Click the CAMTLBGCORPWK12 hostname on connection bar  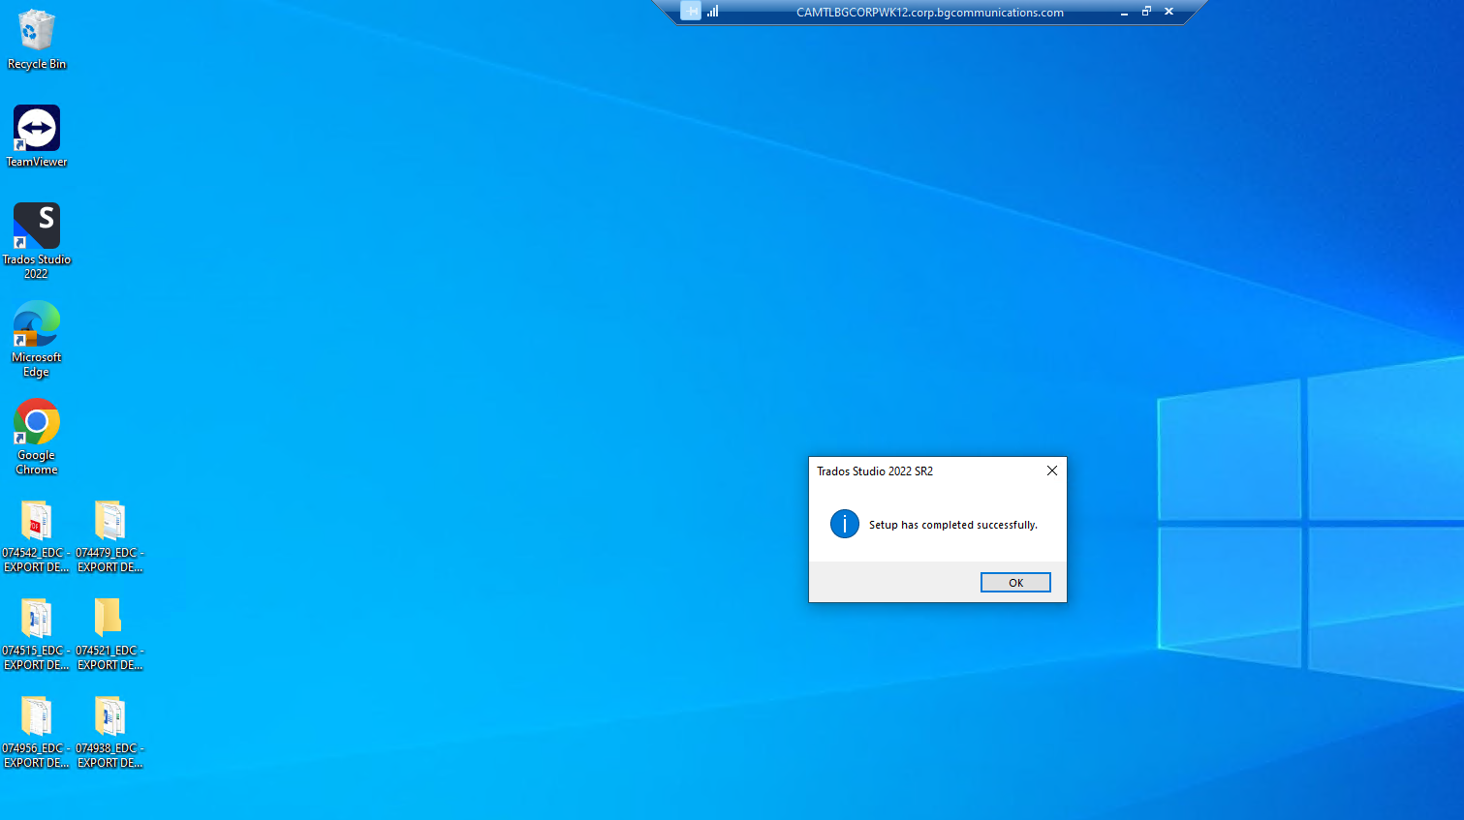coord(930,13)
